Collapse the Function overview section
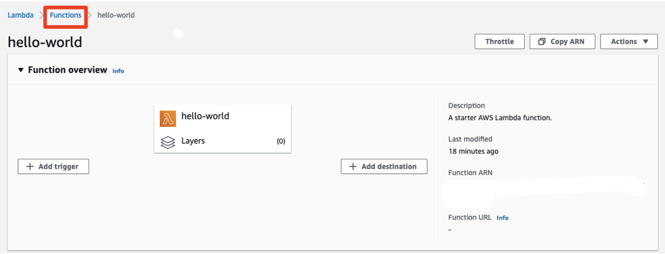The height and width of the screenshot is (254, 665). coord(21,70)
